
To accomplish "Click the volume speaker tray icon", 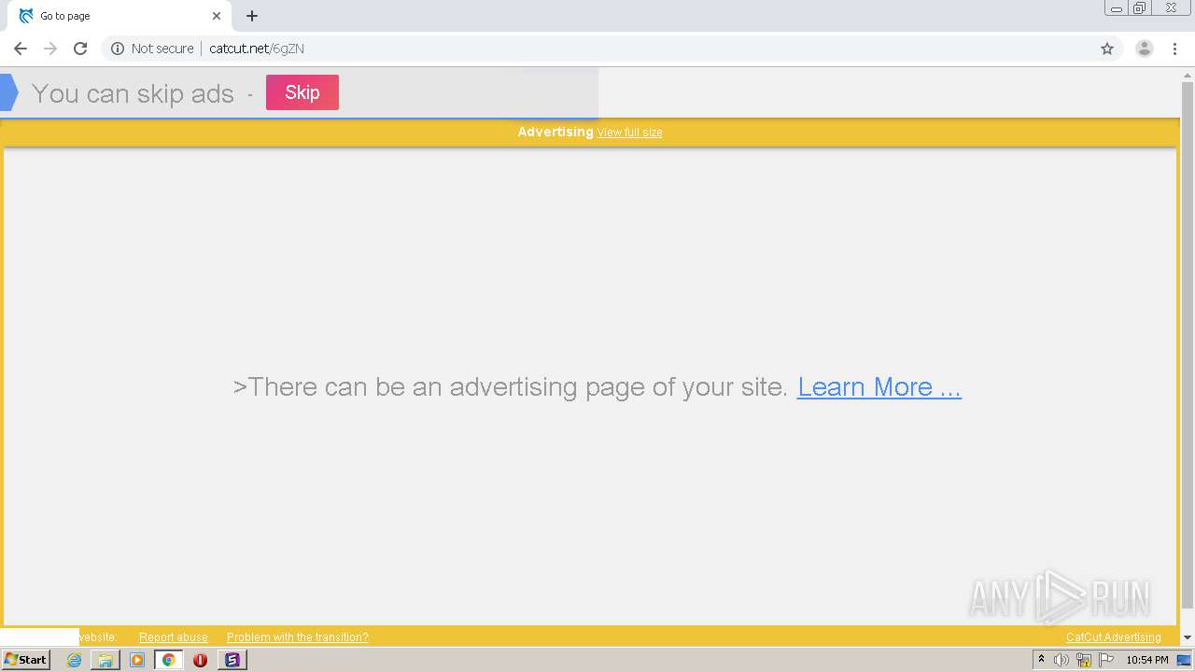I will [x=1061, y=660].
